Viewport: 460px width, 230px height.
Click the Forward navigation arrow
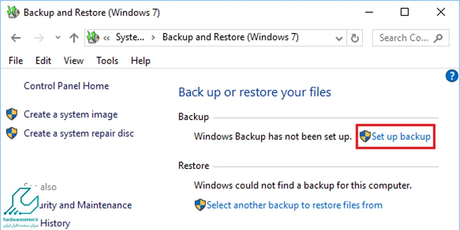pos(39,38)
